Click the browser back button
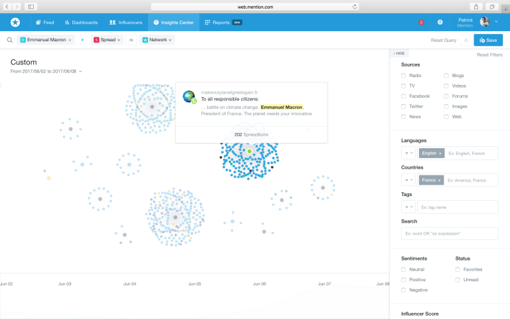Image resolution: width=510 pixels, height=319 pixels. pos(7,7)
